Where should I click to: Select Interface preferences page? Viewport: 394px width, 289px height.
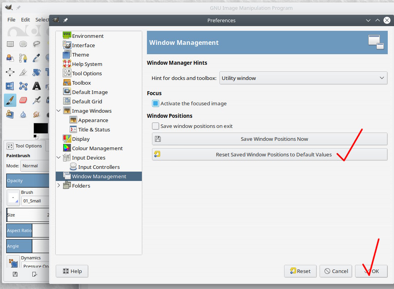pyautogui.click(x=83, y=45)
